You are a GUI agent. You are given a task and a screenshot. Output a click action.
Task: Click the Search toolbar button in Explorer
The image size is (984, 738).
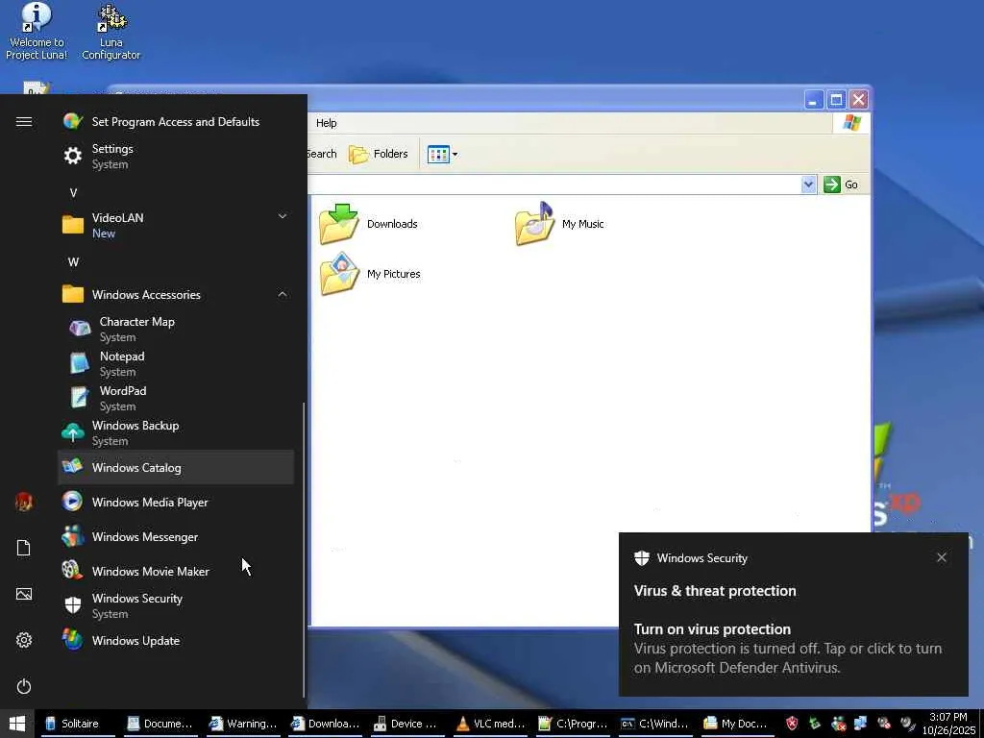click(322, 154)
